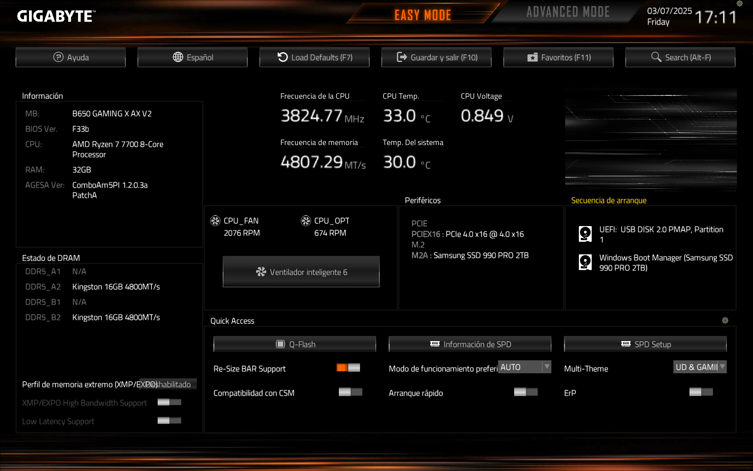Click the 3824.77 MHz CPU frequency value
Image resolution: width=753 pixels, height=471 pixels.
click(322, 116)
